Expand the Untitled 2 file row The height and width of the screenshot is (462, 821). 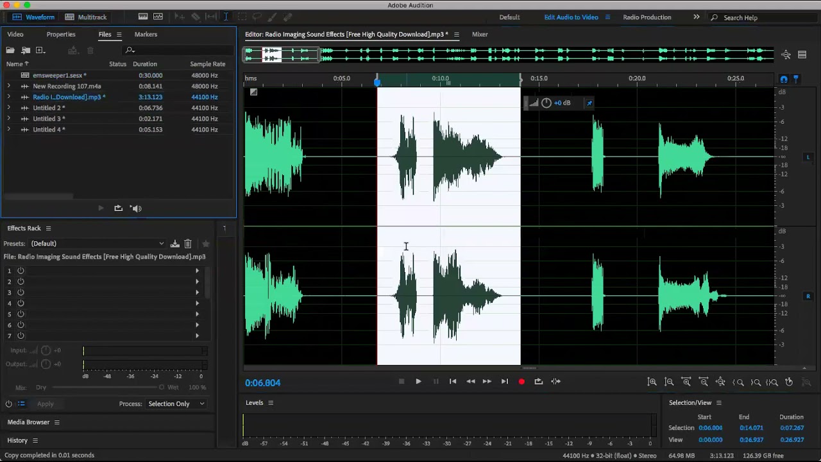tap(8, 108)
